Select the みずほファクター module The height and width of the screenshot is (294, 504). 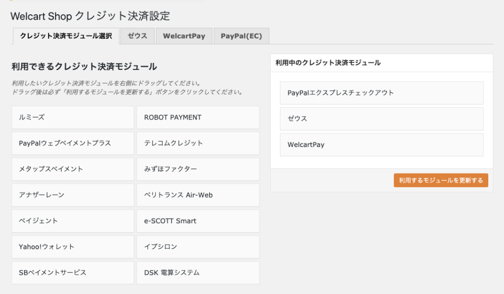(198, 169)
